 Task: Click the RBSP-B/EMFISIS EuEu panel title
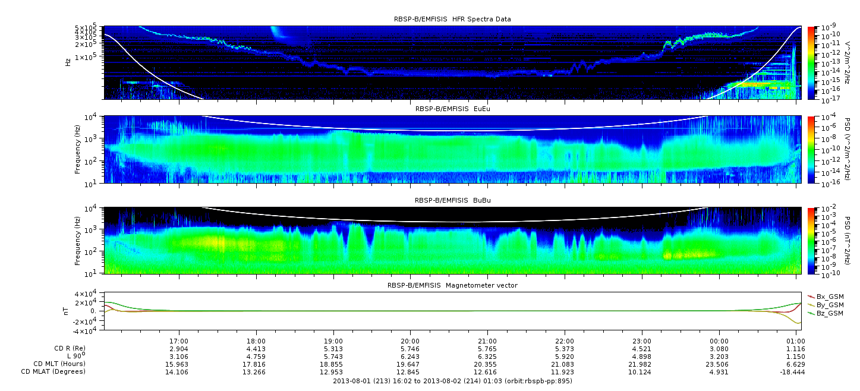(x=452, y=109)
